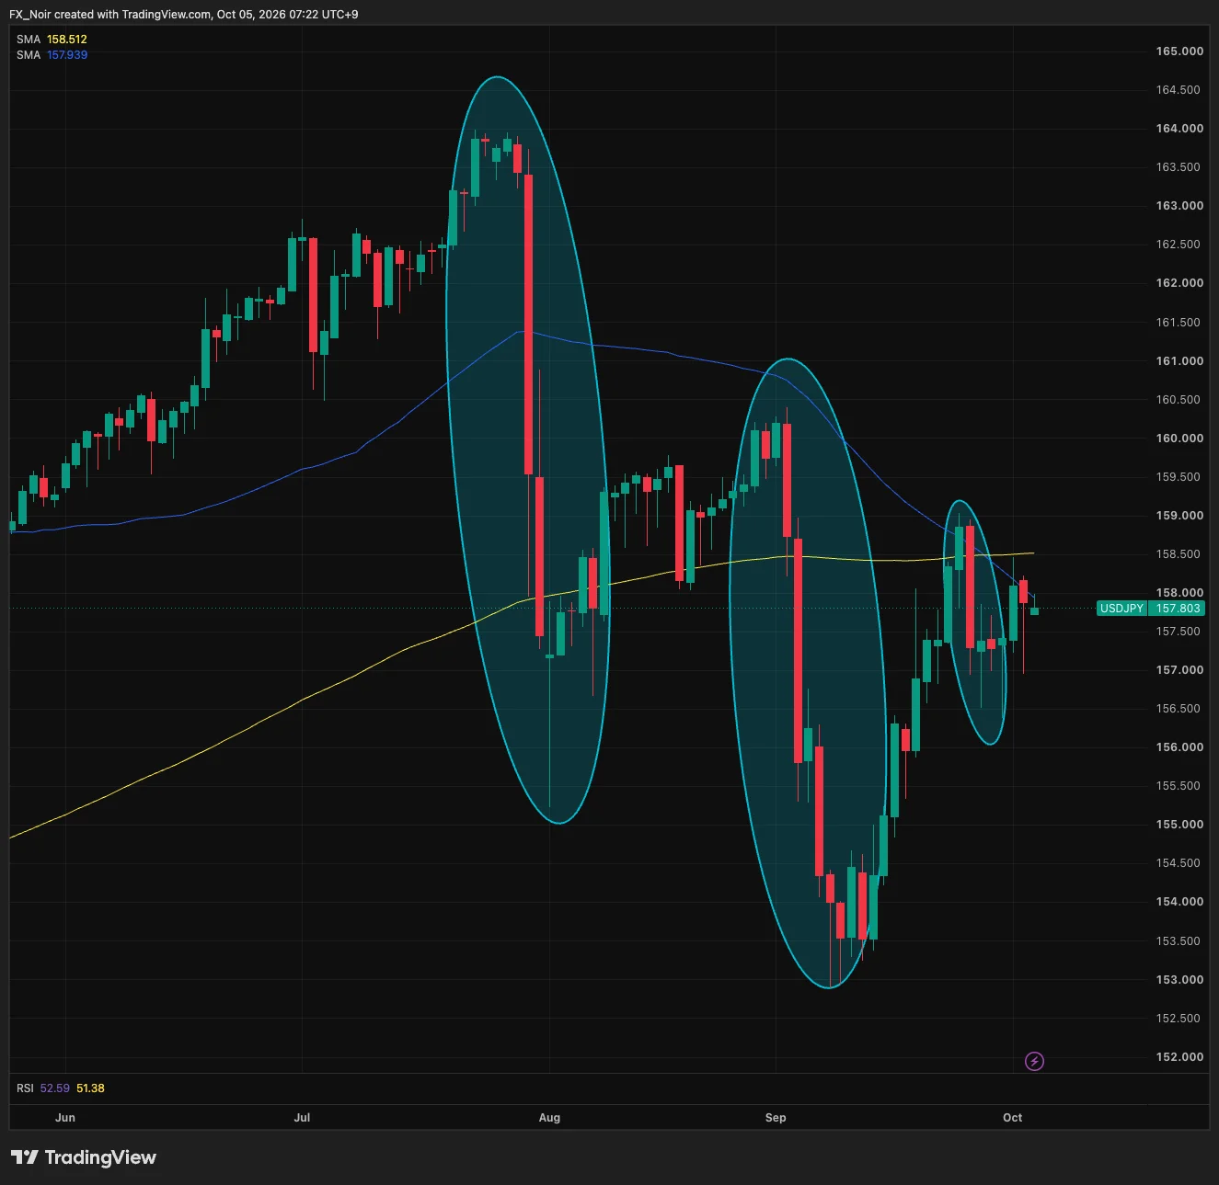1219x1185 pixels.
Task: Click the TradingView logo at the bottom
Action: [84, 1157]
